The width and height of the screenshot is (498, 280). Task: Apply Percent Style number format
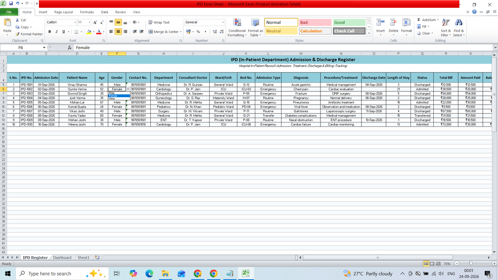(198, 32)
